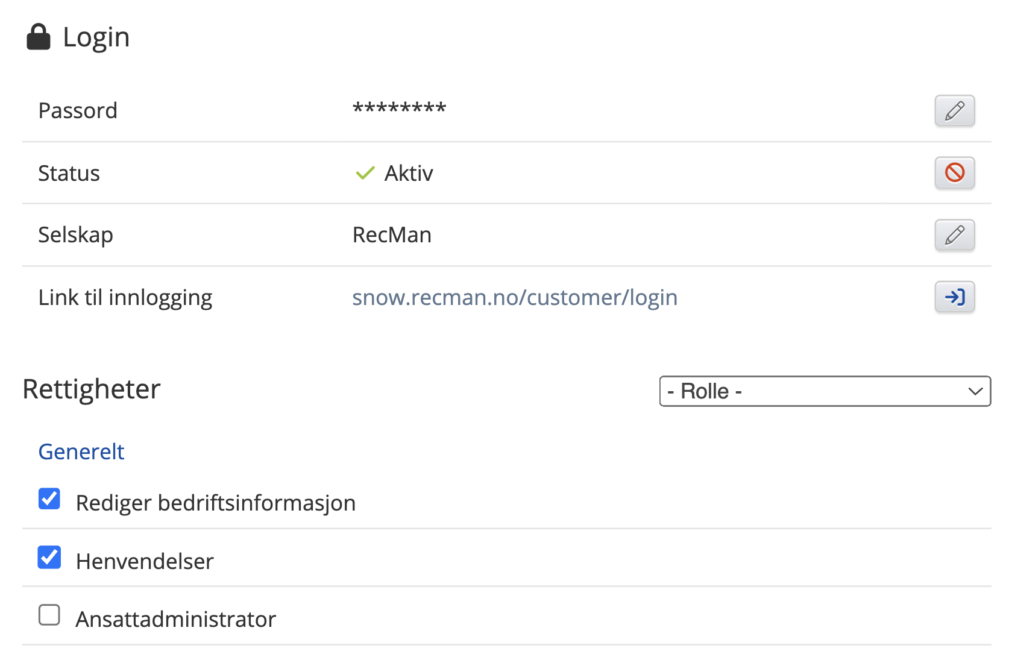Click the RecMan company name value

[x=392, y=235]
